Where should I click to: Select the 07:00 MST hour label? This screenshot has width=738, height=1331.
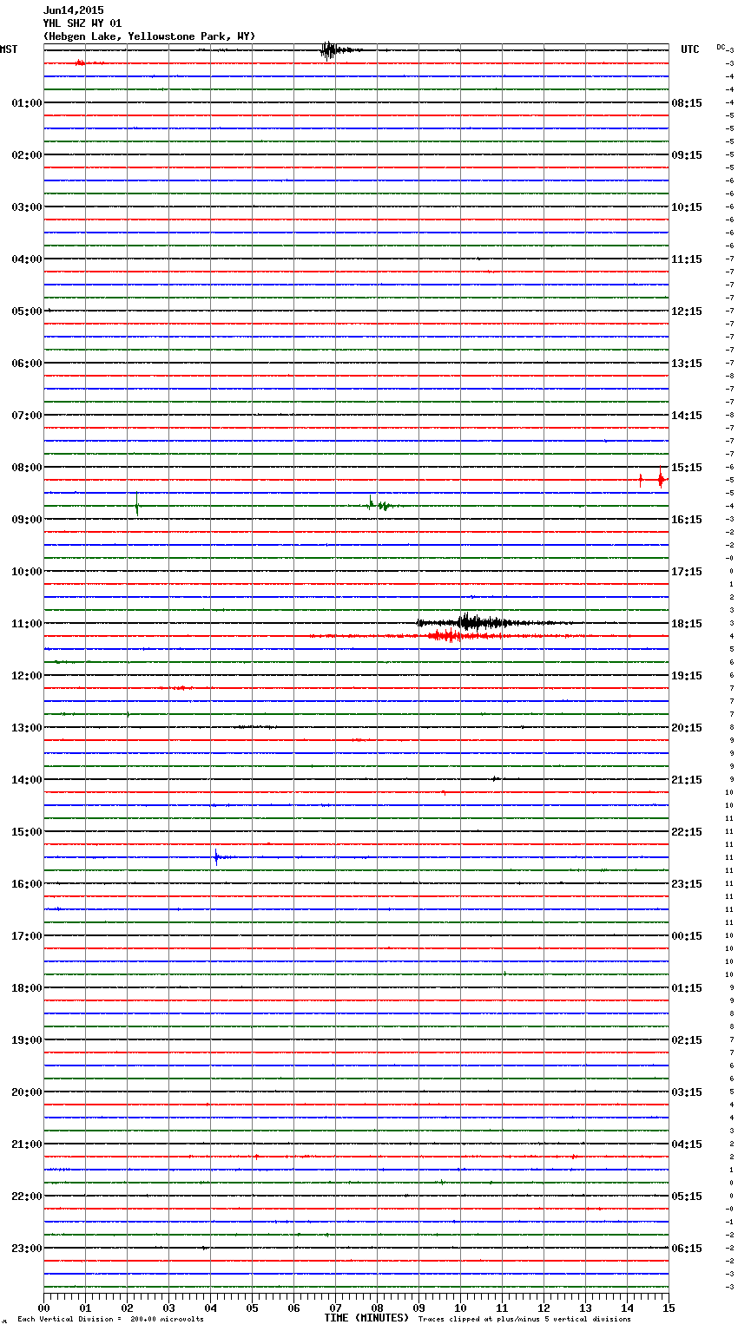point(27,416)
